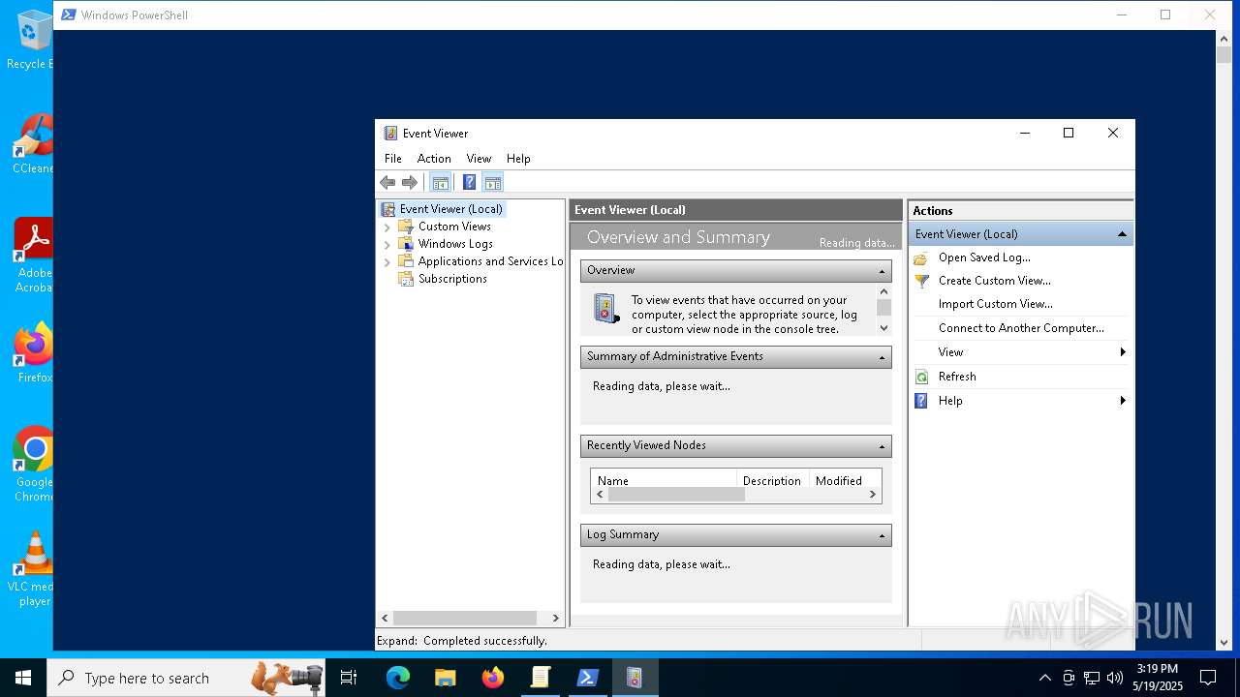Open Firefox from the taskbar
Image resolution: width=1240 pixels, height=697 pixels.
493,678
